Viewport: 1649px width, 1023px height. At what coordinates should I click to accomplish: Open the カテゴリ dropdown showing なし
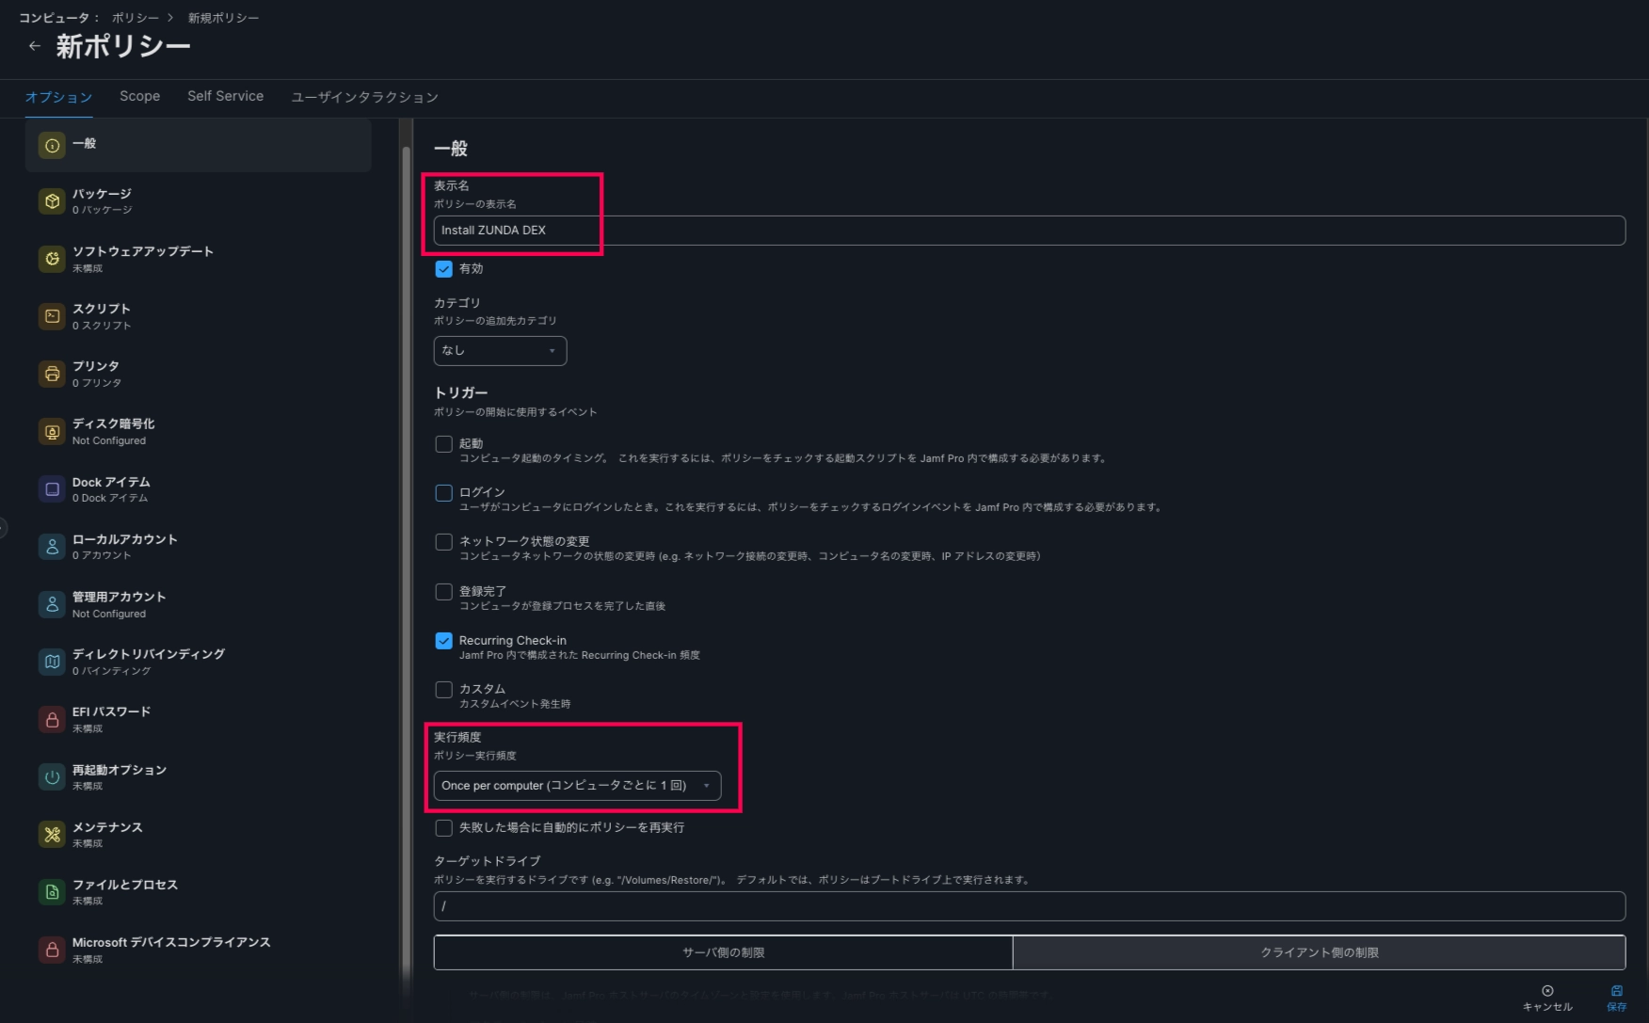tap(500, 351)
